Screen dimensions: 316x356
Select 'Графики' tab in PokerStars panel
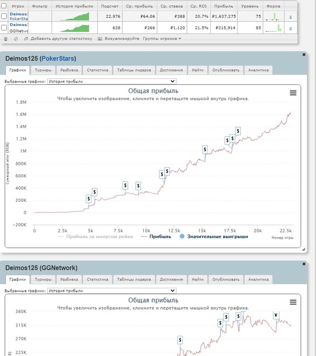point(18,70)
